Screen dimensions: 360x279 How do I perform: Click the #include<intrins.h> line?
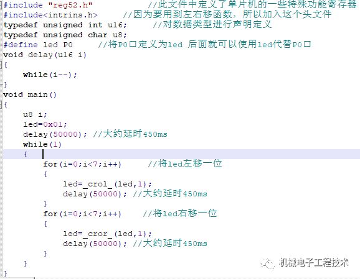coord(50,15)
